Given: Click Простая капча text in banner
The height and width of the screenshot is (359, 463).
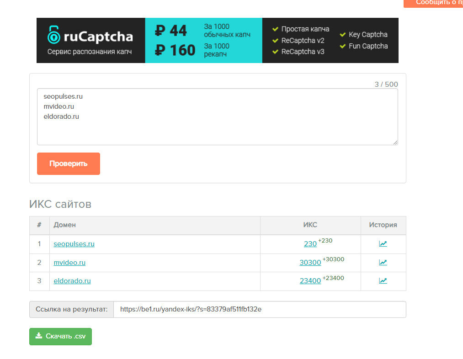Looking at the screenshot, I should [305, 29].
